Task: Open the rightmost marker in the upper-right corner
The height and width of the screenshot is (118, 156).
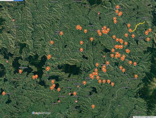Action: coord(150,30)
